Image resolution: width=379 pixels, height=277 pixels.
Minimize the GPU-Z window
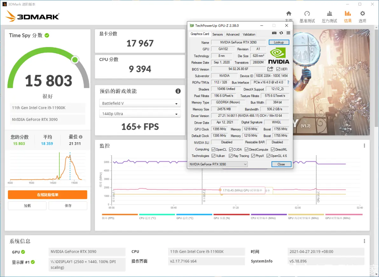(262, 25)
